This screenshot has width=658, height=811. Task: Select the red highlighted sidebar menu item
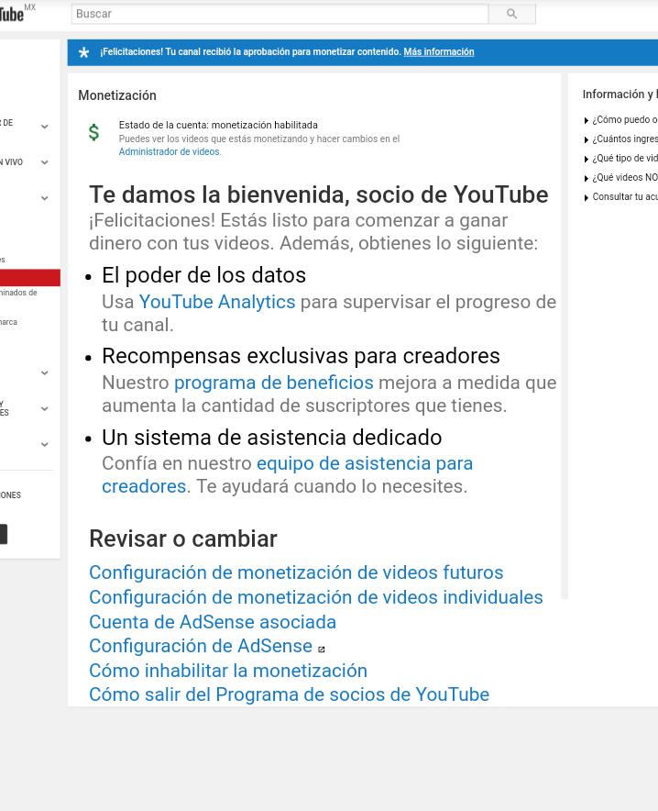point(30,277)
